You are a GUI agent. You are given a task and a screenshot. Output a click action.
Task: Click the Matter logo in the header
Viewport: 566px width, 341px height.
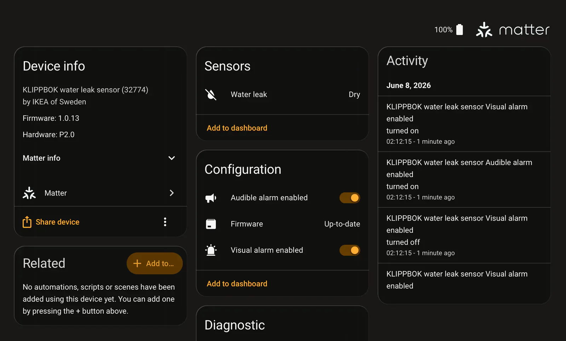pyautogui.click(x=513, y=30)
